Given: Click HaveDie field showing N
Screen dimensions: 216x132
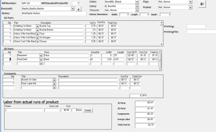Looking at the screenshot, I should click(x=95, y=59).
